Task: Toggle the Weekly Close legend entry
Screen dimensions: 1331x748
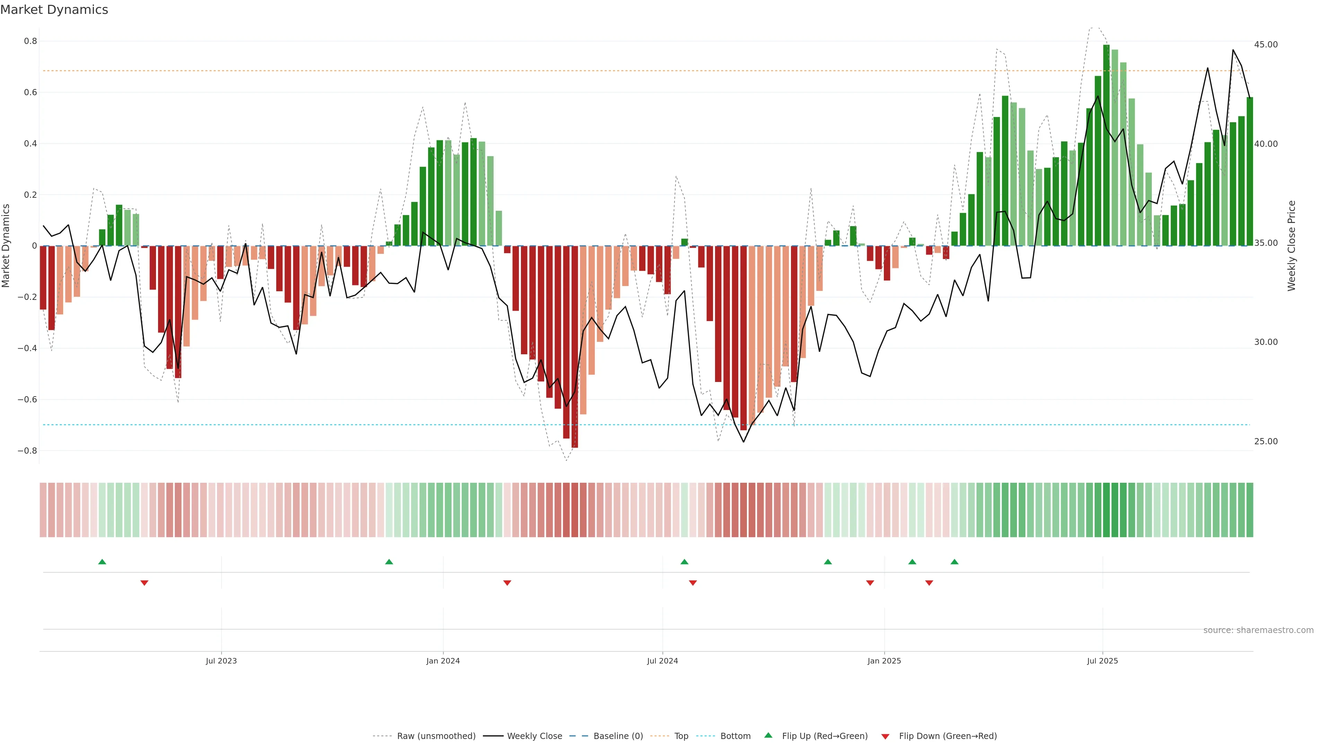Action: pos(534,736)
